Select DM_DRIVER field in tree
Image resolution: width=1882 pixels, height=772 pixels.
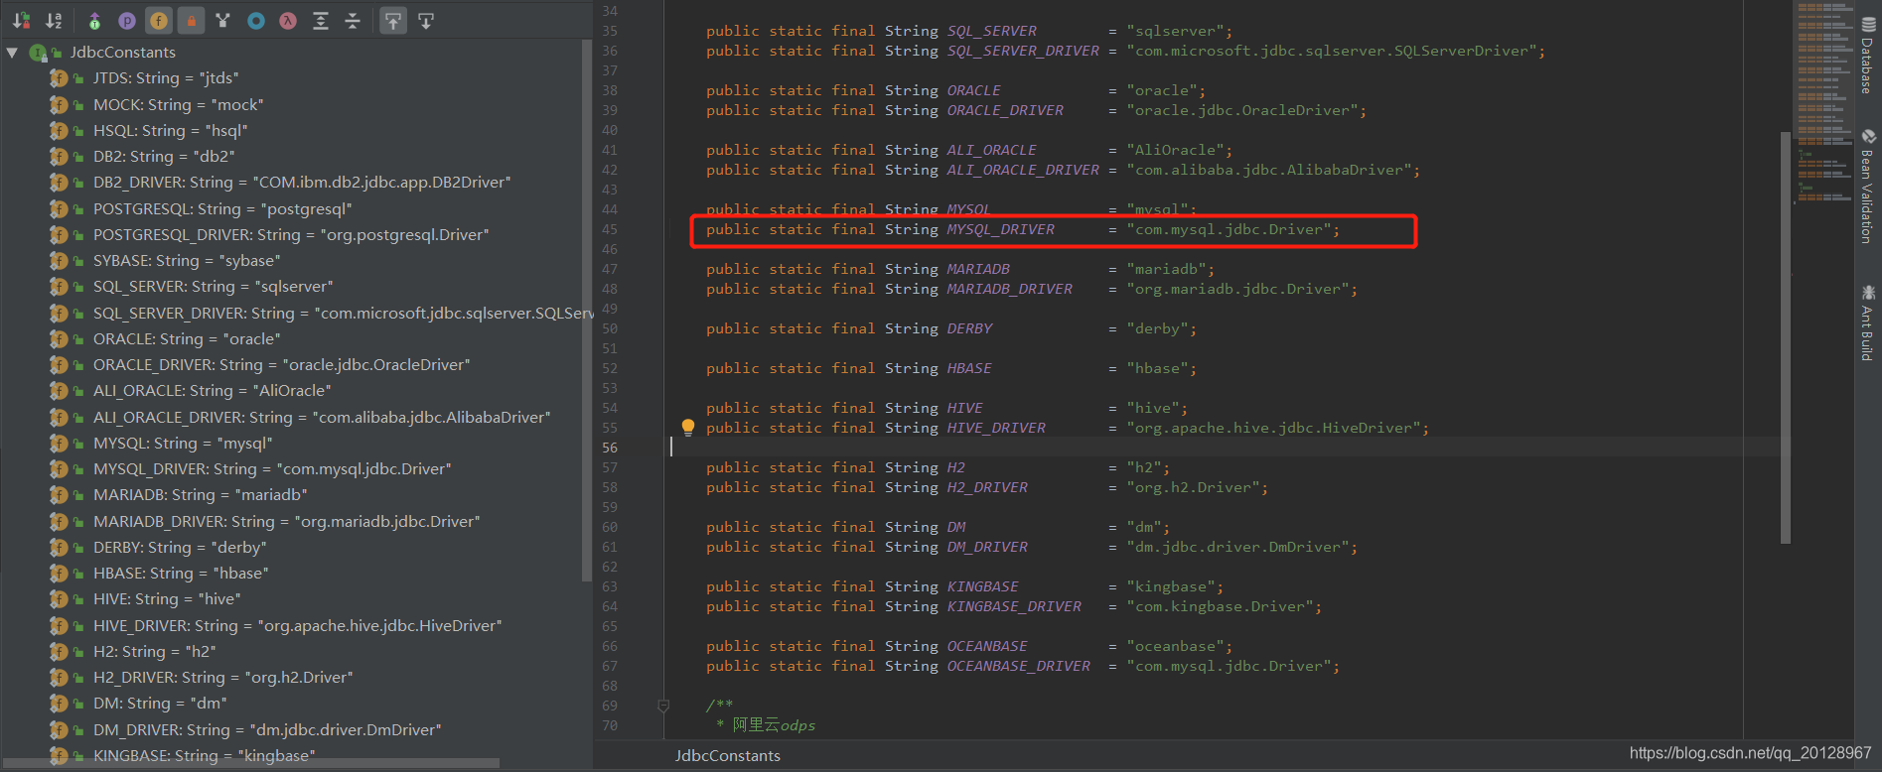point(267,730)
